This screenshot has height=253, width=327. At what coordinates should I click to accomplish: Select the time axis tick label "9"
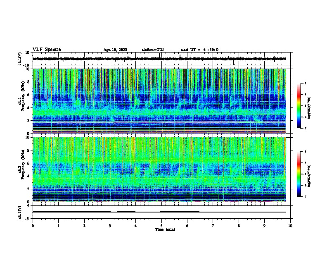click(x=264, y=225)
